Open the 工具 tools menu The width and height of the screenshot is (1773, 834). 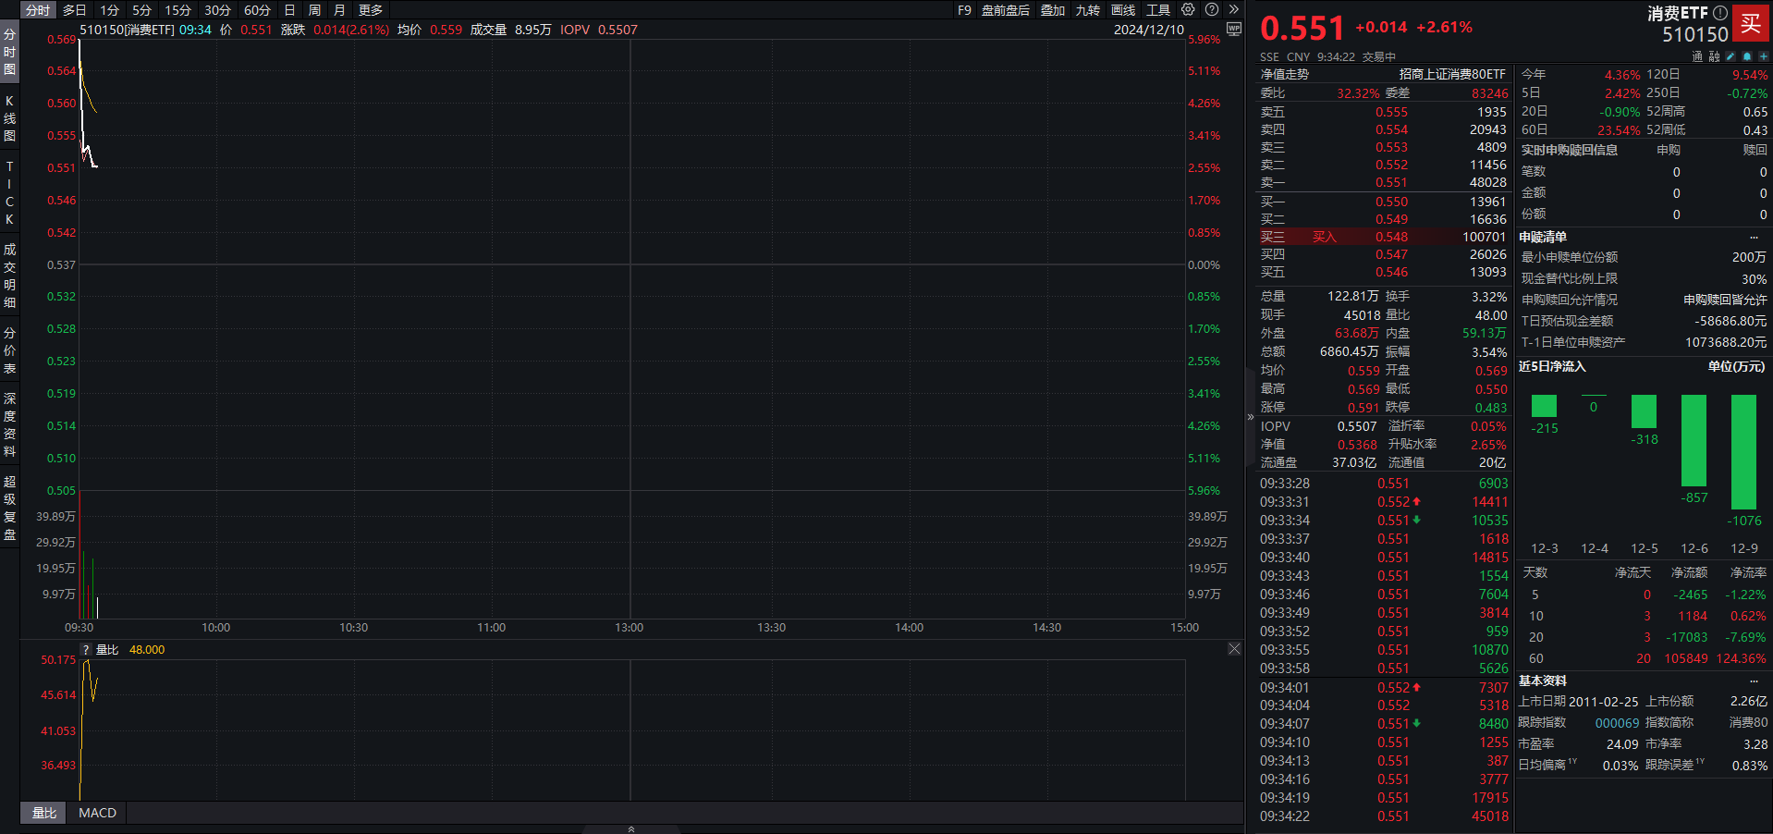coord(1158,10)
